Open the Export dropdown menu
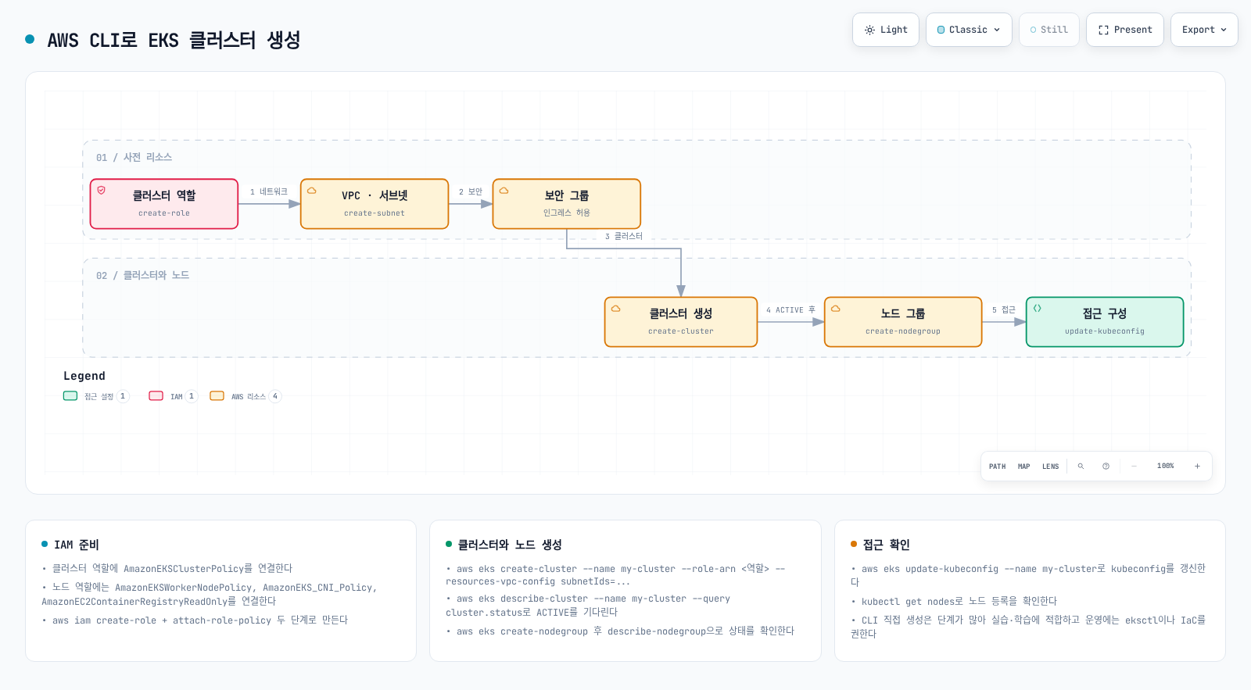 click(1204, 30)
